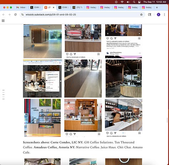The image size is (169, 165).
Task: Click heart icon under Chit Chat photo
Action: pos(67,134)
